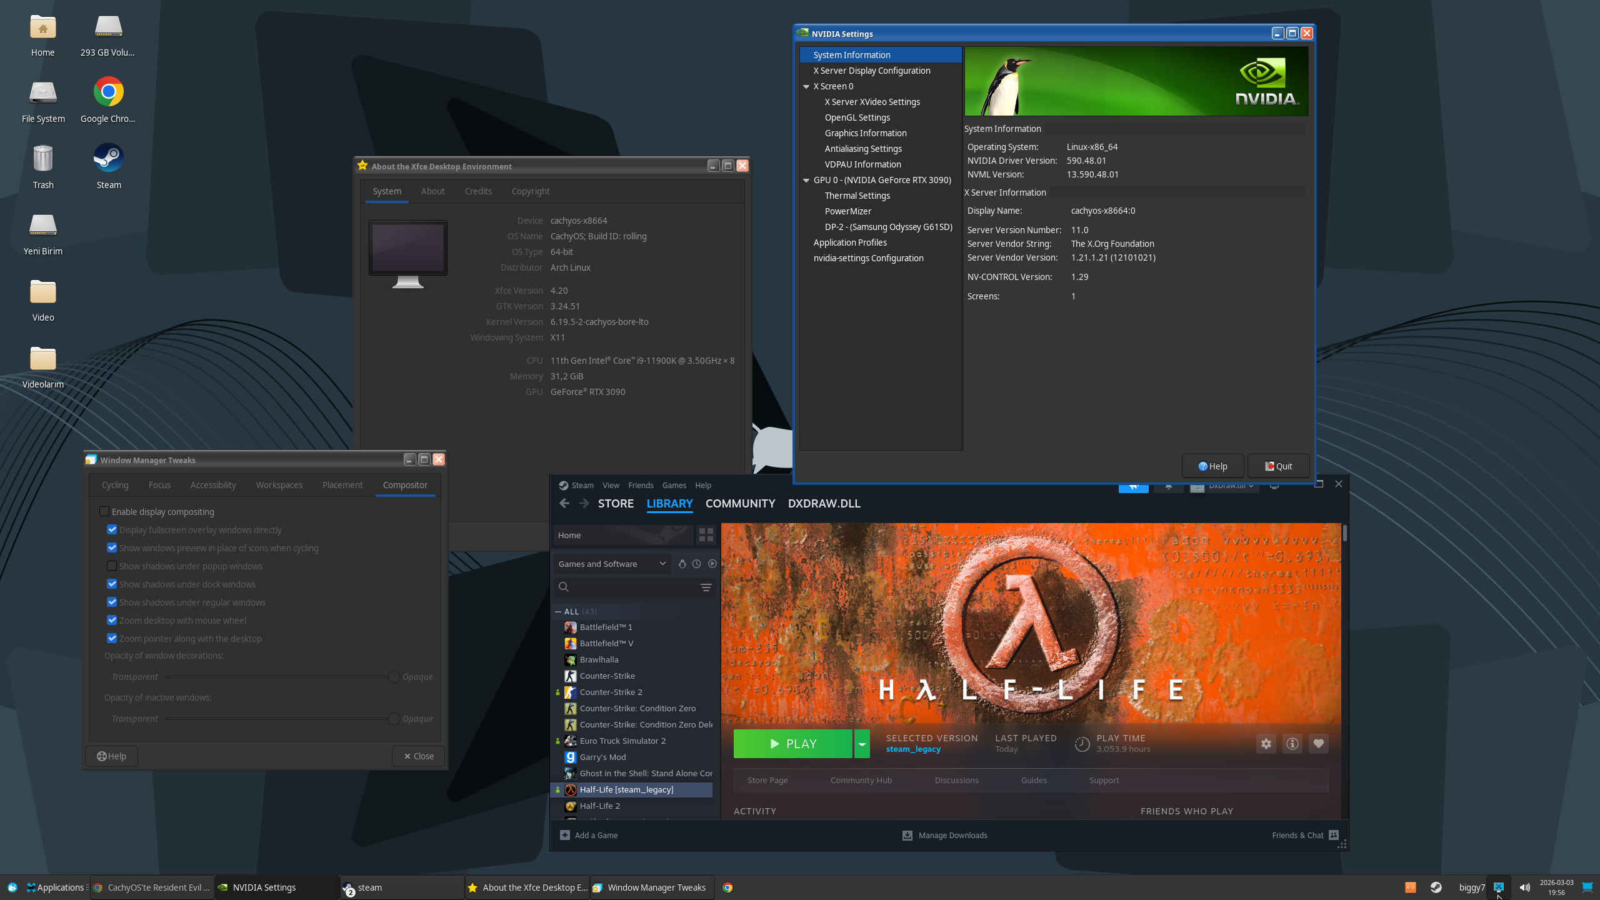
Task: Toggle Zoom pointer along with the desktop
Action: point(112,638)
